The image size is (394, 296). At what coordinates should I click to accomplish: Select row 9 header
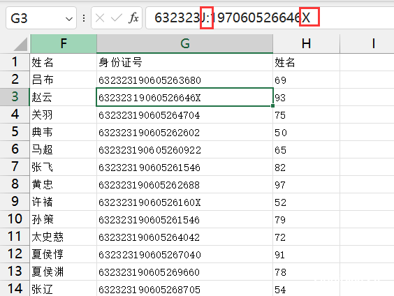tap(15, 202)
